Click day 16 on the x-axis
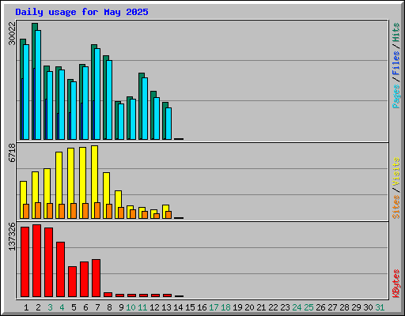 point(202,307)
